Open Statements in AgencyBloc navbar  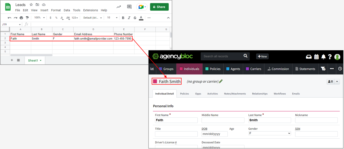(305, 69)
